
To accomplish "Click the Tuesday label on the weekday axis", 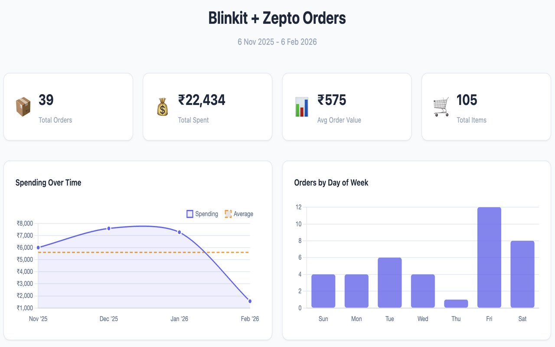I will (389, 318).
